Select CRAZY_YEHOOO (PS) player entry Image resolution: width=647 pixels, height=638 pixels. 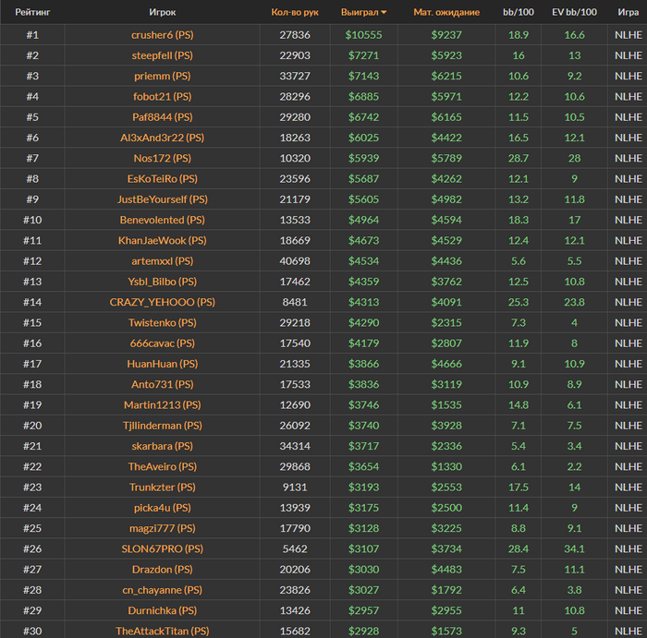pyautogui.click(x=162, y=302)
